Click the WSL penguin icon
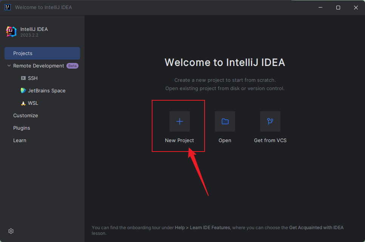Viewport: 365px width, 242px height. click(23, 103)
